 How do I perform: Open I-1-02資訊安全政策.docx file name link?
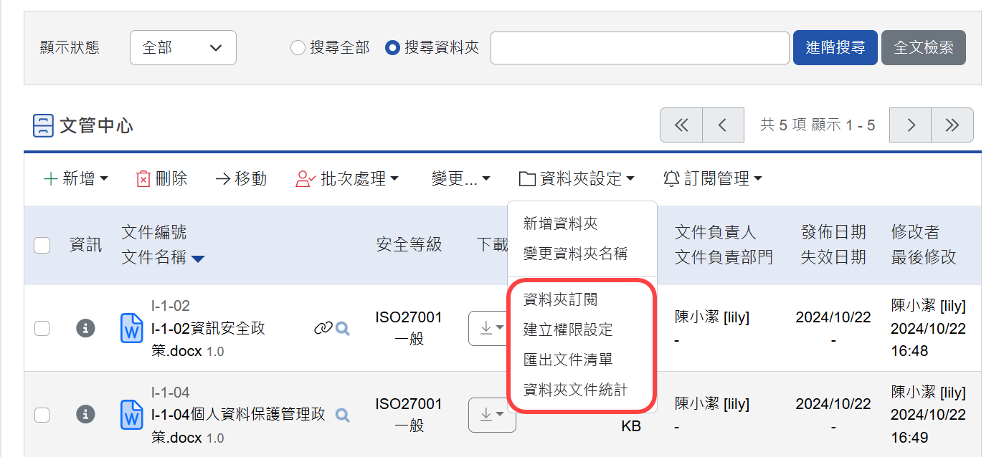click(x=208, y=340)
